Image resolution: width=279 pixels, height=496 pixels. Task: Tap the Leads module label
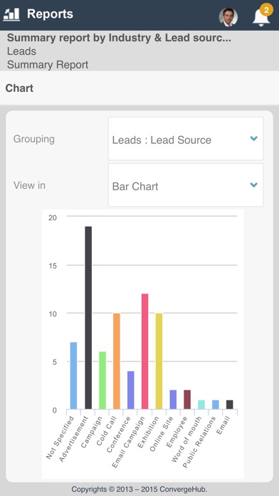tap(21, 51)
